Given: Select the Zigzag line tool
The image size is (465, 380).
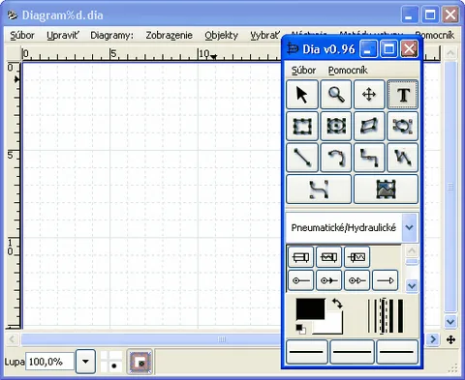Looking at the screenshot, I should 369,158.
